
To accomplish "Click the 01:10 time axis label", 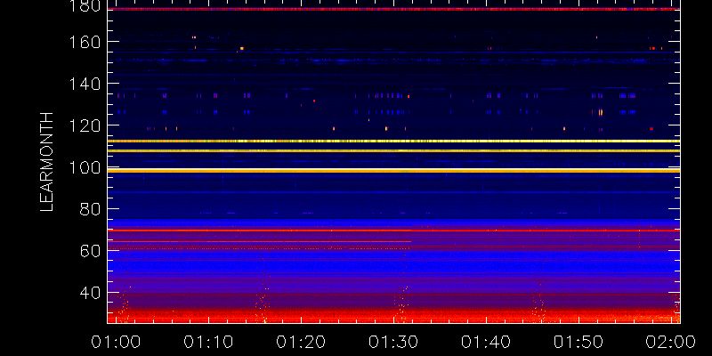I will pos(208,342).
